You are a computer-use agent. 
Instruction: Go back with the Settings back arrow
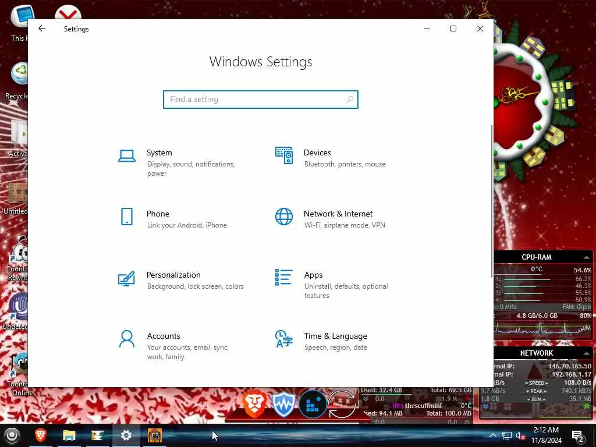coord(42,29)
